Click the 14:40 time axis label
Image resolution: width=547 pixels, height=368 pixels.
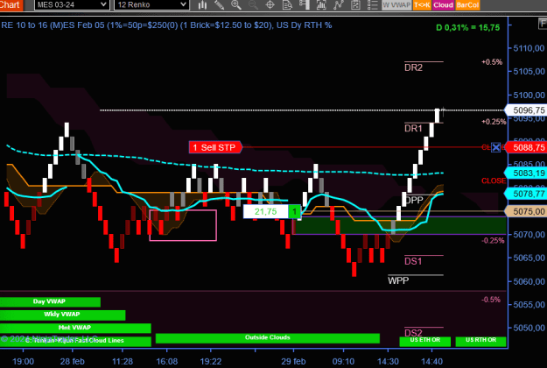(x=431, y=361)
